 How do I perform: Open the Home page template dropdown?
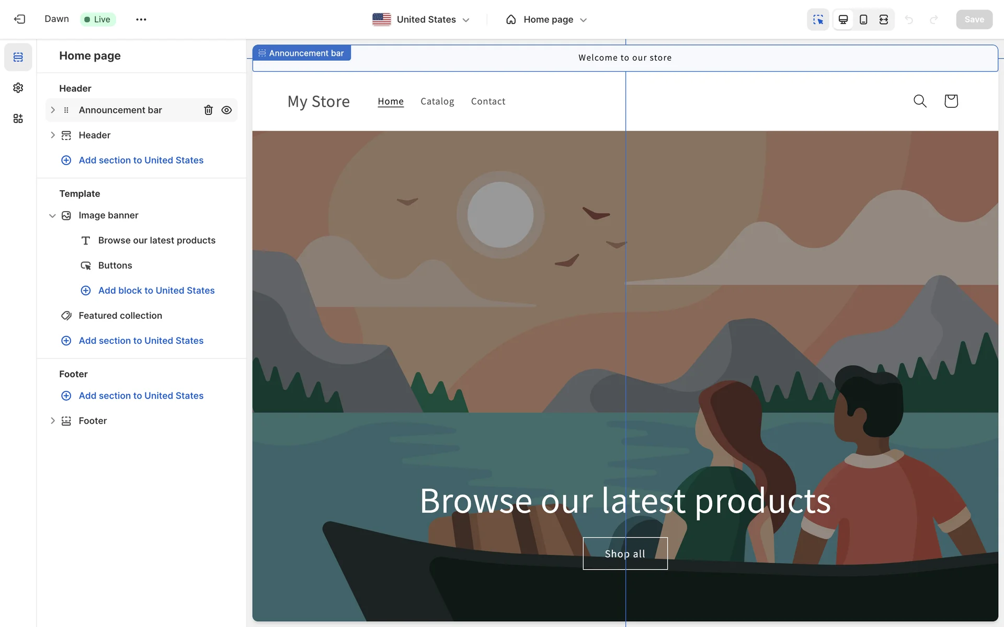pos(547,19)
